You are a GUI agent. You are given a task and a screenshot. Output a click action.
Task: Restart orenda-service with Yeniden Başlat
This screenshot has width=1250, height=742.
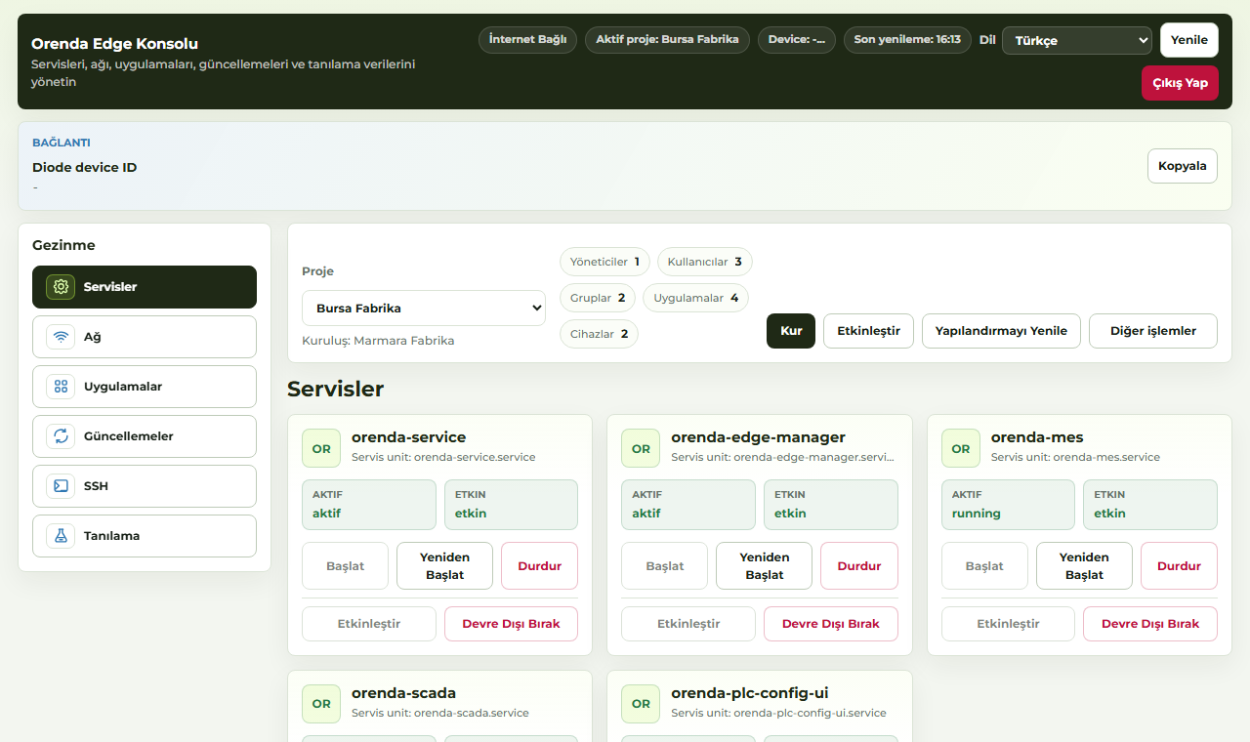click(x=444, y=566)
